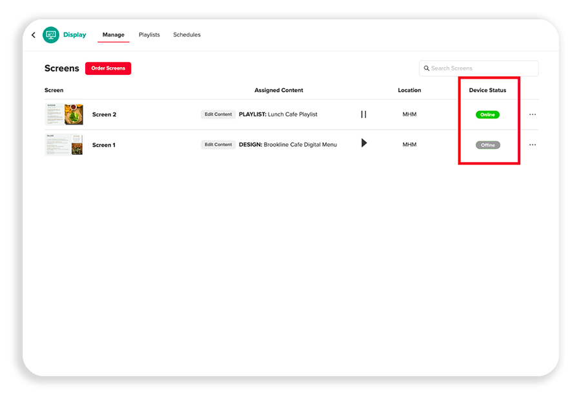Click the Offline status badge
Viewport: 581px width, 402px height.
(488, 145)
